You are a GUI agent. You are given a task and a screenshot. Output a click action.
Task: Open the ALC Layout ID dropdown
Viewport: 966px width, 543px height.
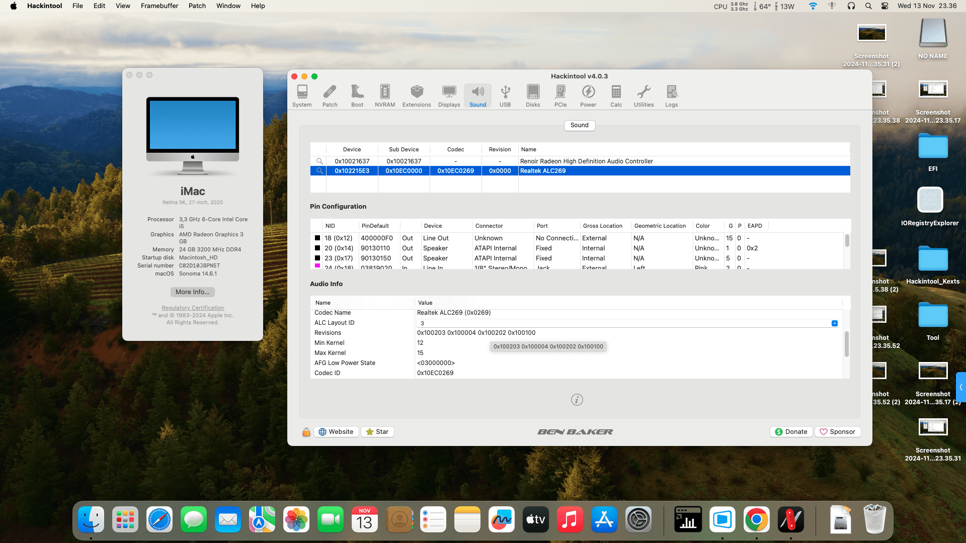point(834,323)
